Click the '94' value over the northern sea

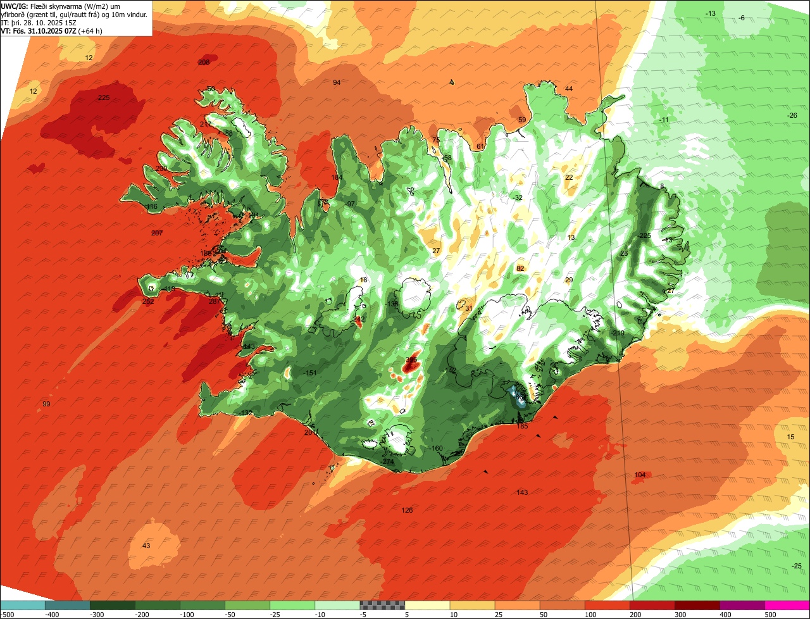(x=337, y=83)
